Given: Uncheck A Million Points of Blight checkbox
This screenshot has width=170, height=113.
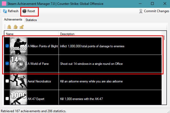Looking at the screenshot, I should point(7,46).
